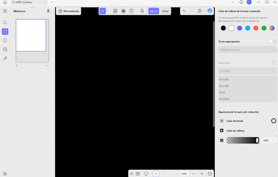Open the page 1 thumbnail options menu

click(47, 66)
